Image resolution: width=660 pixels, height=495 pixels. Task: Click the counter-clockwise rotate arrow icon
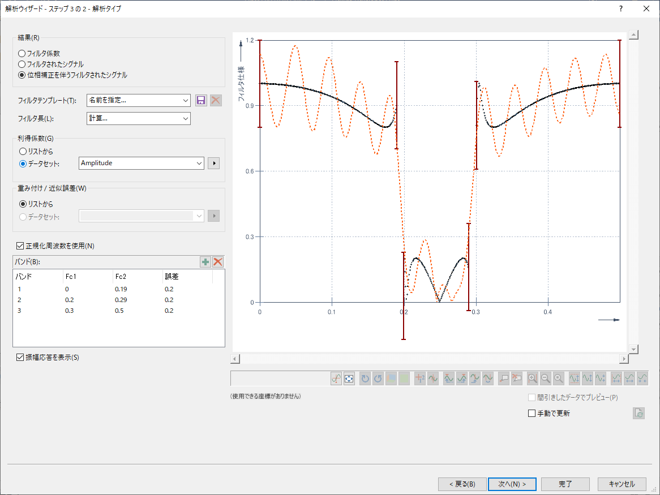(x=378, y=378)
